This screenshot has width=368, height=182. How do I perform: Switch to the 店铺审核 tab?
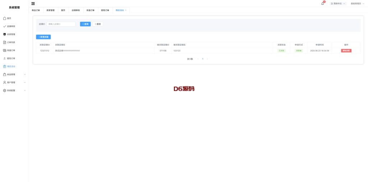coord(75,10)
